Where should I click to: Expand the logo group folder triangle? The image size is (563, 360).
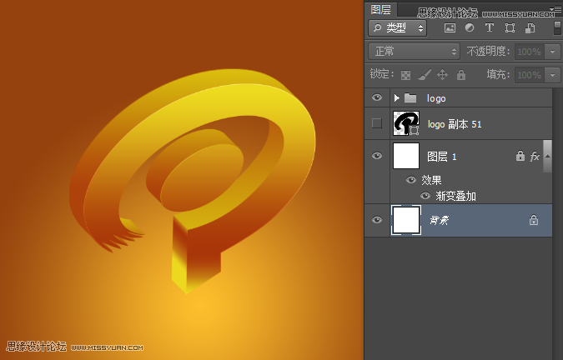point(396,97)
